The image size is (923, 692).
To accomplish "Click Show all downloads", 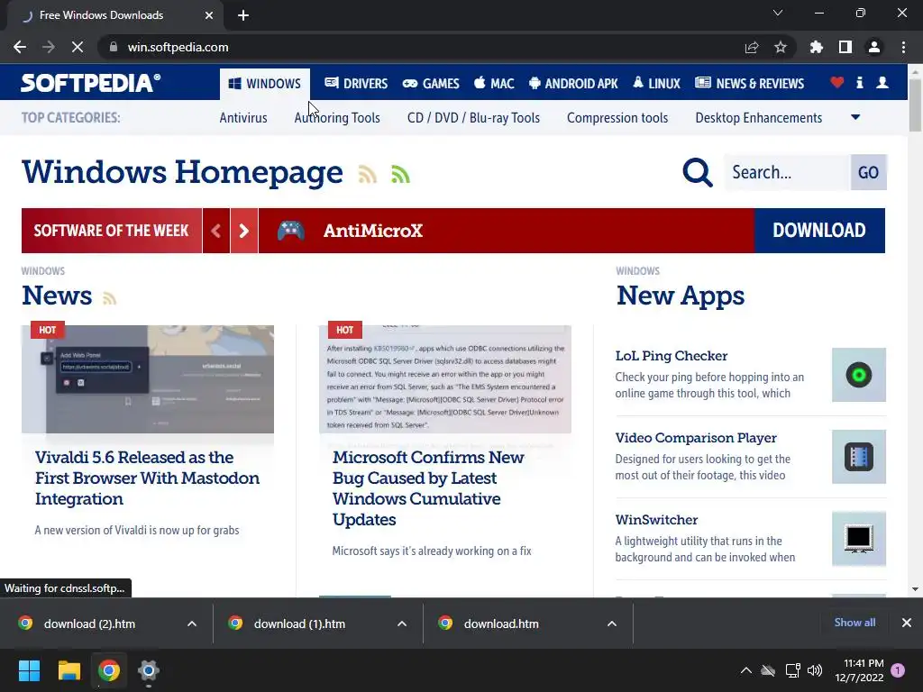I will coord(854,623).
